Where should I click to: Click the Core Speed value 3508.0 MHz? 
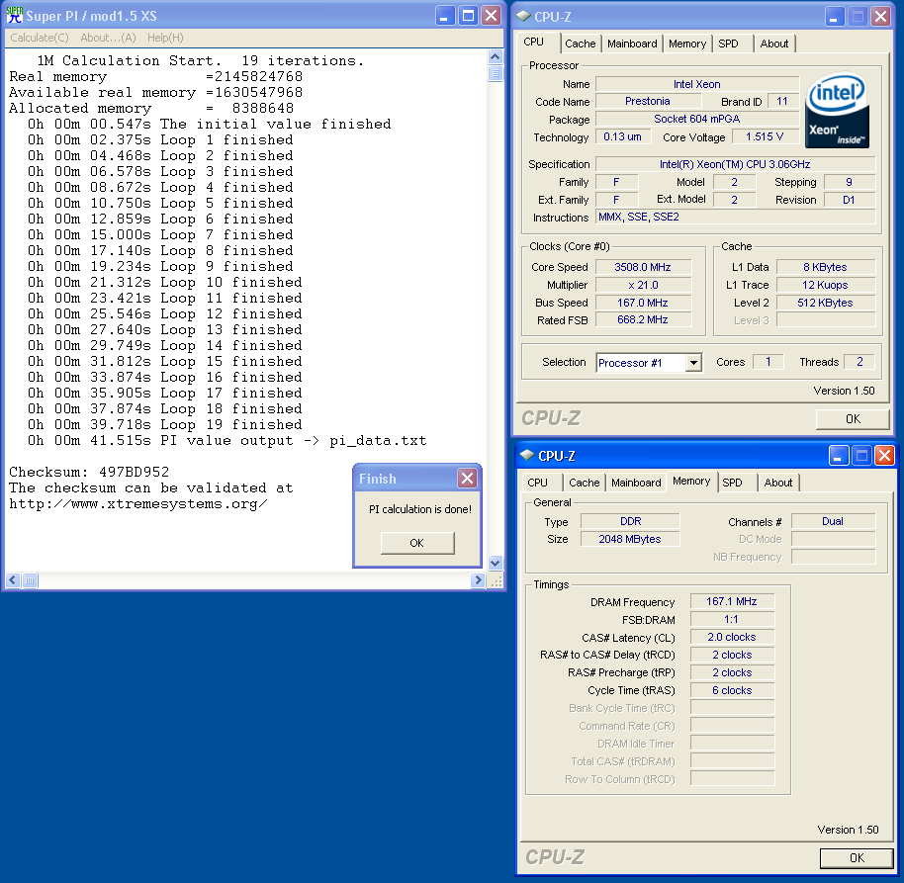pos(643,267)
